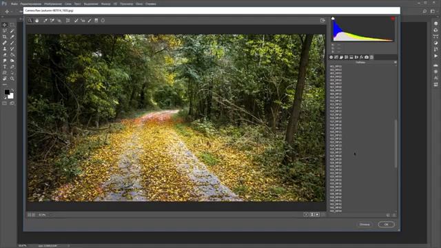
Task: Choose the Spot Removal tool
Action: click(76, 21)
